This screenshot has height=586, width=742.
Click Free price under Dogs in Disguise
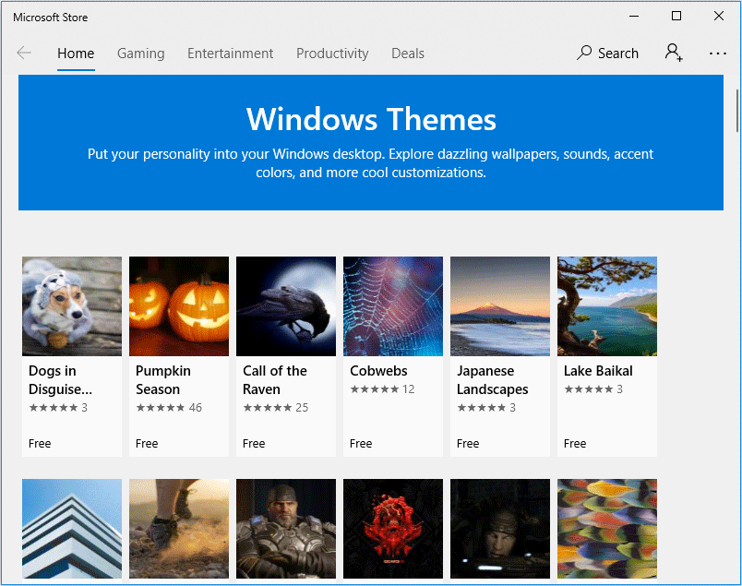coord(40,444)
